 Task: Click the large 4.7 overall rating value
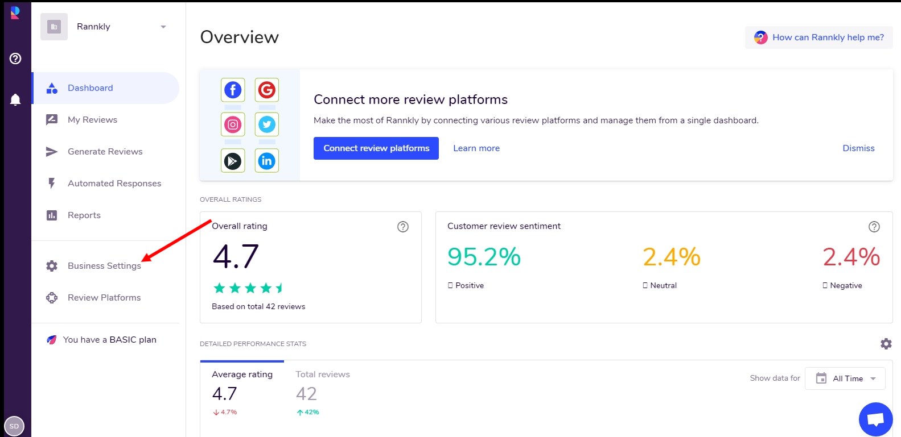coord(236,256)
